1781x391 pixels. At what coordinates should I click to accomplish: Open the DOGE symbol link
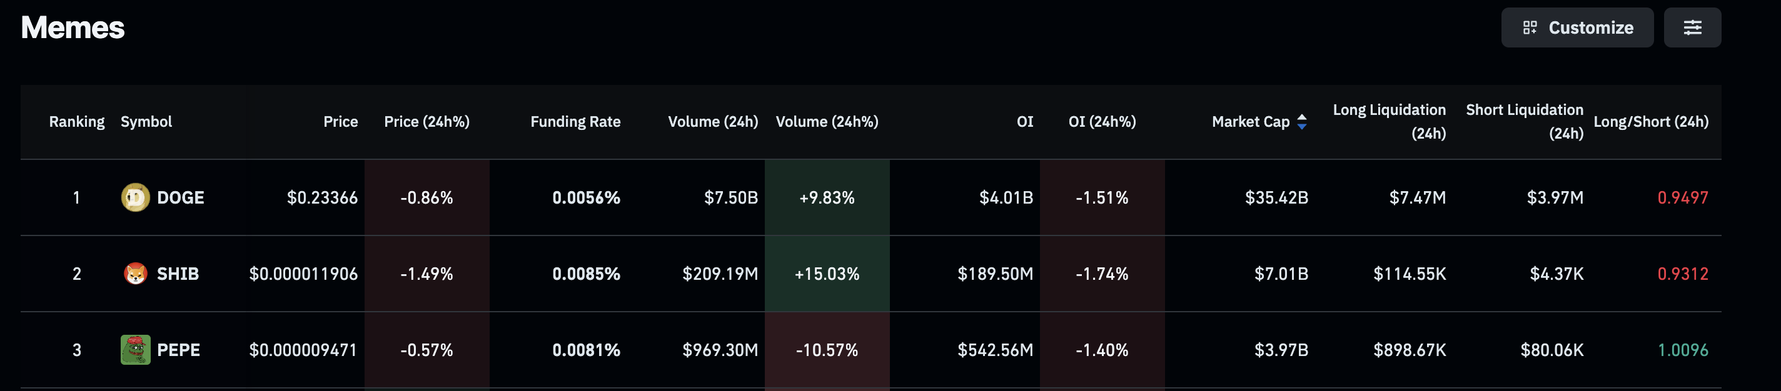pos(181,197)
